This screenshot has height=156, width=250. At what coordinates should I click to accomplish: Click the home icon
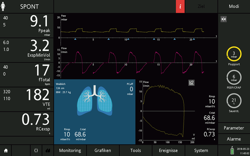6,151
